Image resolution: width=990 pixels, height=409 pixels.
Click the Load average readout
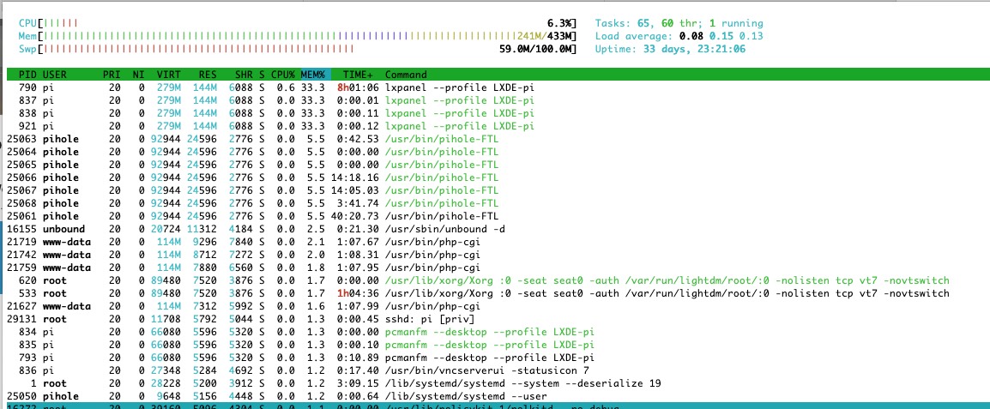(x=679, y=36)
